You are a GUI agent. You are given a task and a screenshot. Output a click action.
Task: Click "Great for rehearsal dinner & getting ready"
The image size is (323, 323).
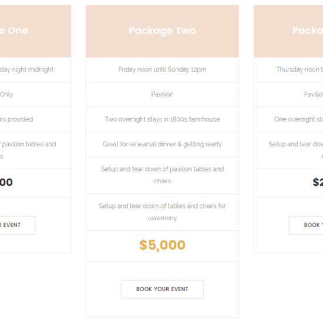point(162,144)
